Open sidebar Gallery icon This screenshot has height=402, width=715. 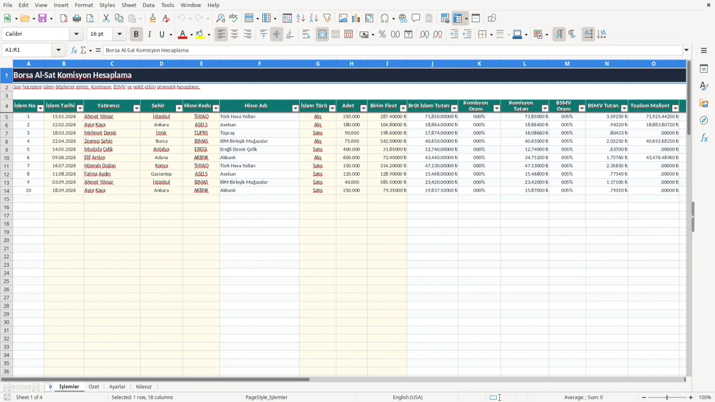pos(704,103)
